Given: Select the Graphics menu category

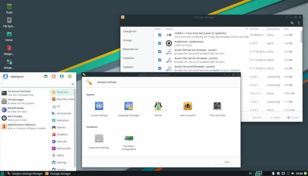Looking at the screenshot, I should coord(62,134).
